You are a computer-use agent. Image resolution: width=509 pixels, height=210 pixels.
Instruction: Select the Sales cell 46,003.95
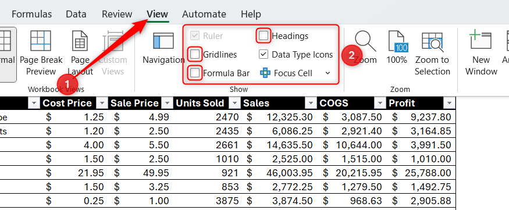click(x=279, y=173)
